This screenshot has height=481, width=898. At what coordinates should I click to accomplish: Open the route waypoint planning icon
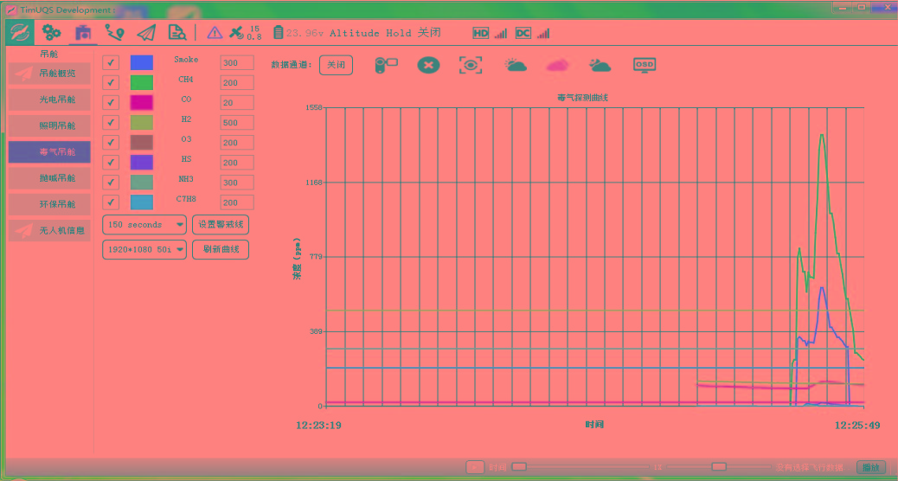[114, 33]
